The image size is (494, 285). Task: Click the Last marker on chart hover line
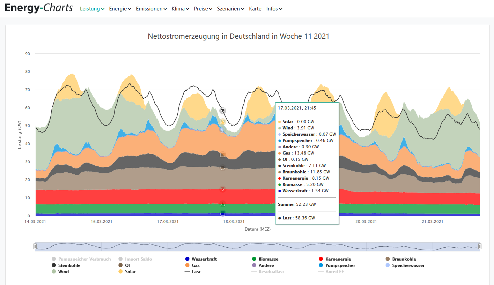coord(223,111)
